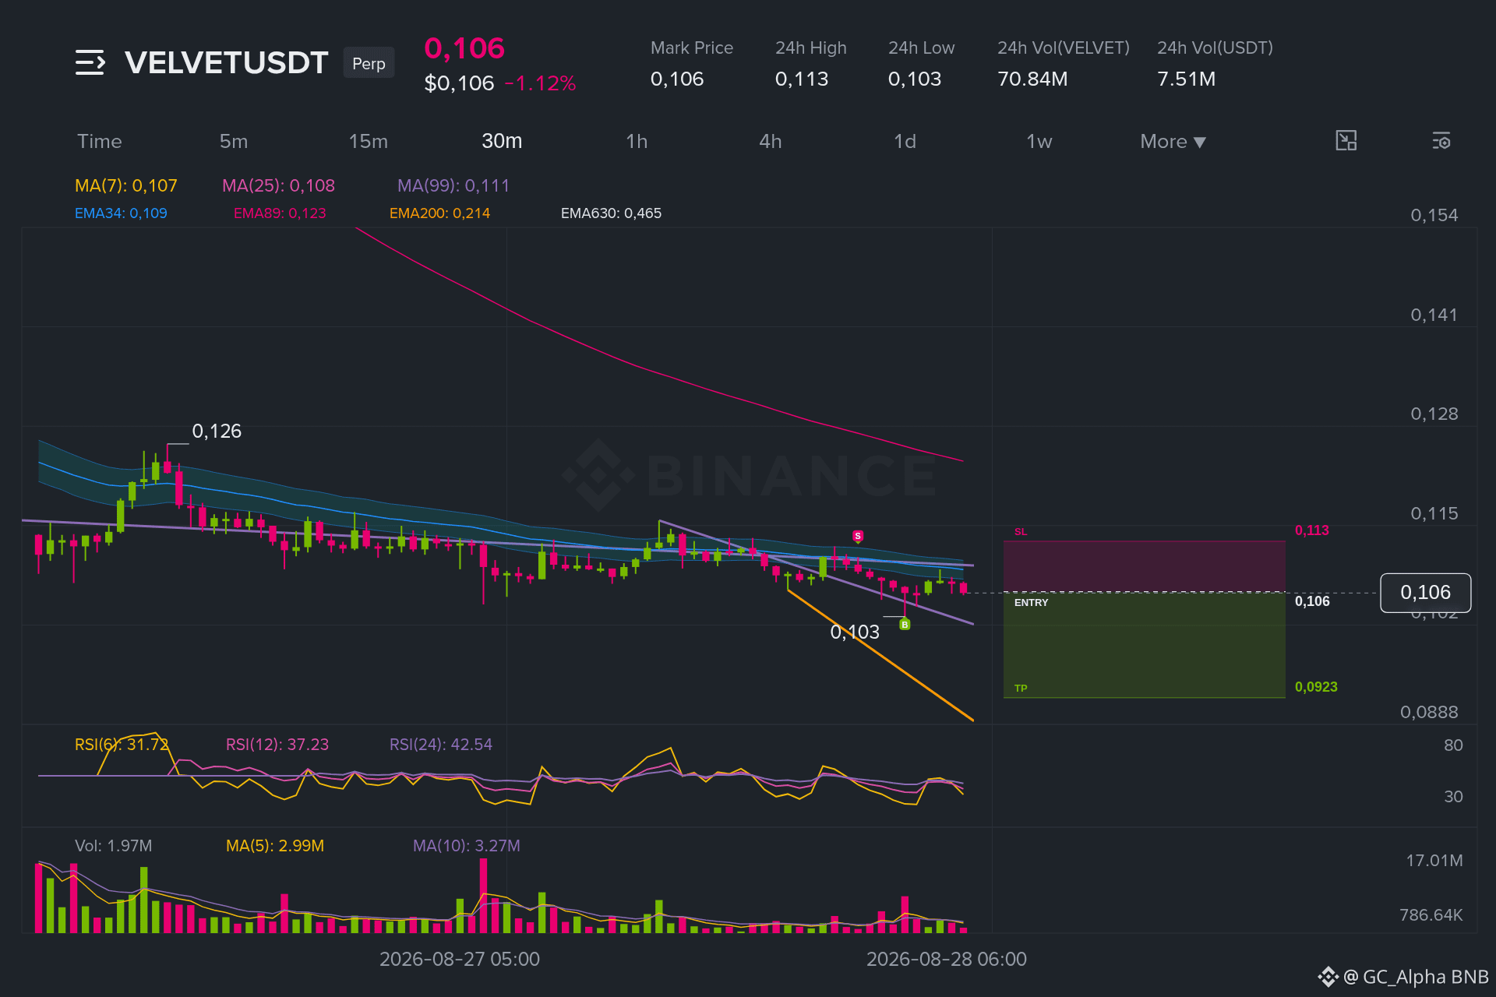
Task: Open the market list menu icon
Action: click(90, 62)
